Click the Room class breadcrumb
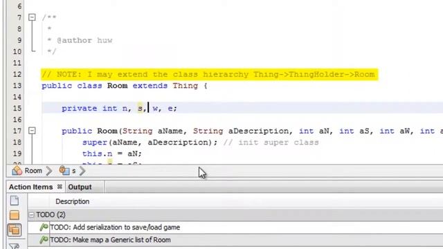 (x=33, y=171)
